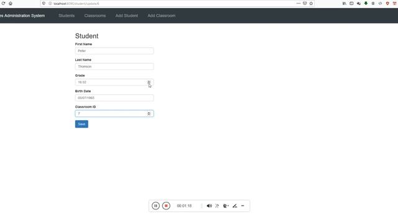Open recorder annotation pen tool
Image resolution: width=398 pixels, height=223 pixels.
[235, 206]
